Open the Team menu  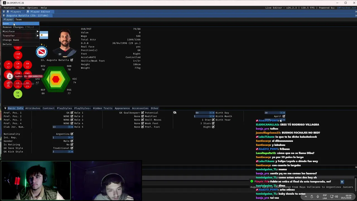[x=18, y=20]
